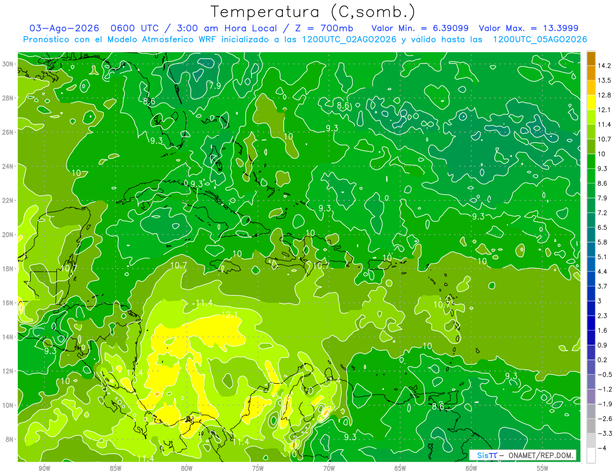The height and width of the screenshot is (475, 615).
Task: Click the '13.5' color scale label
Action: pyautogui.click(x=604, y=80)
